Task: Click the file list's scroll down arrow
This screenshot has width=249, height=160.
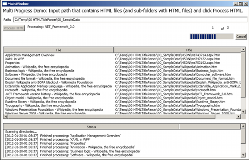Action: coord(243,112)
